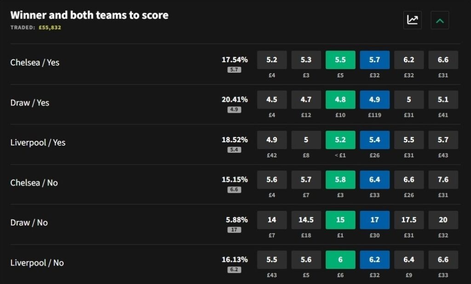Back Draw / Yes at 4.8
Image resolution: width=471 pixels, height=284 pixels.
pos(340,99)
